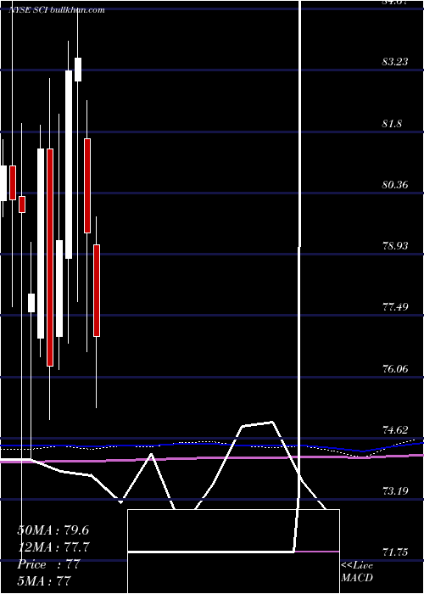
Task: Click the 5MA : 77 readout
Action: pyautogui.click(x=44, y=581)
